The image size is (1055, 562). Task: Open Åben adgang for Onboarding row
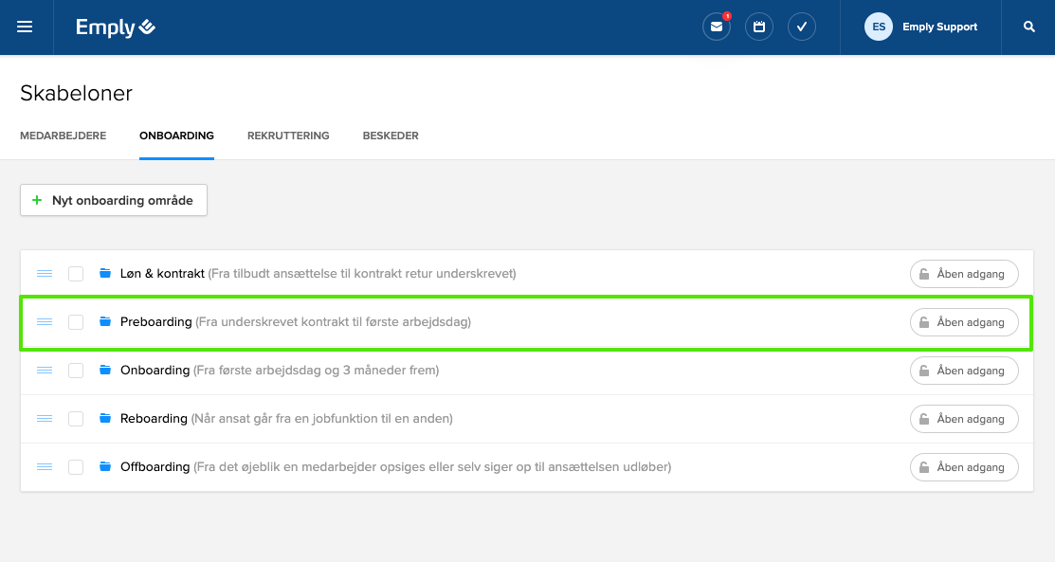[x=964, y=371]
